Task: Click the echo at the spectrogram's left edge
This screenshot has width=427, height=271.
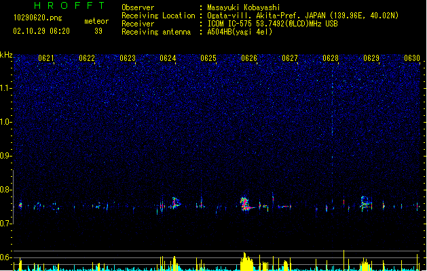Action: pyautogui.click(x=20, y=205)
